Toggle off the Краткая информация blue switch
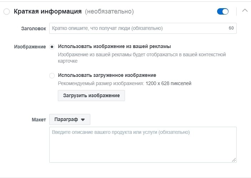The width and height of the screenshot is (251, 178). click(223, 11)
